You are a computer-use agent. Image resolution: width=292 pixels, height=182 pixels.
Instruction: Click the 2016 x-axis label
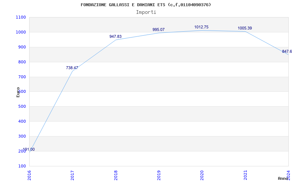[29, 175]
